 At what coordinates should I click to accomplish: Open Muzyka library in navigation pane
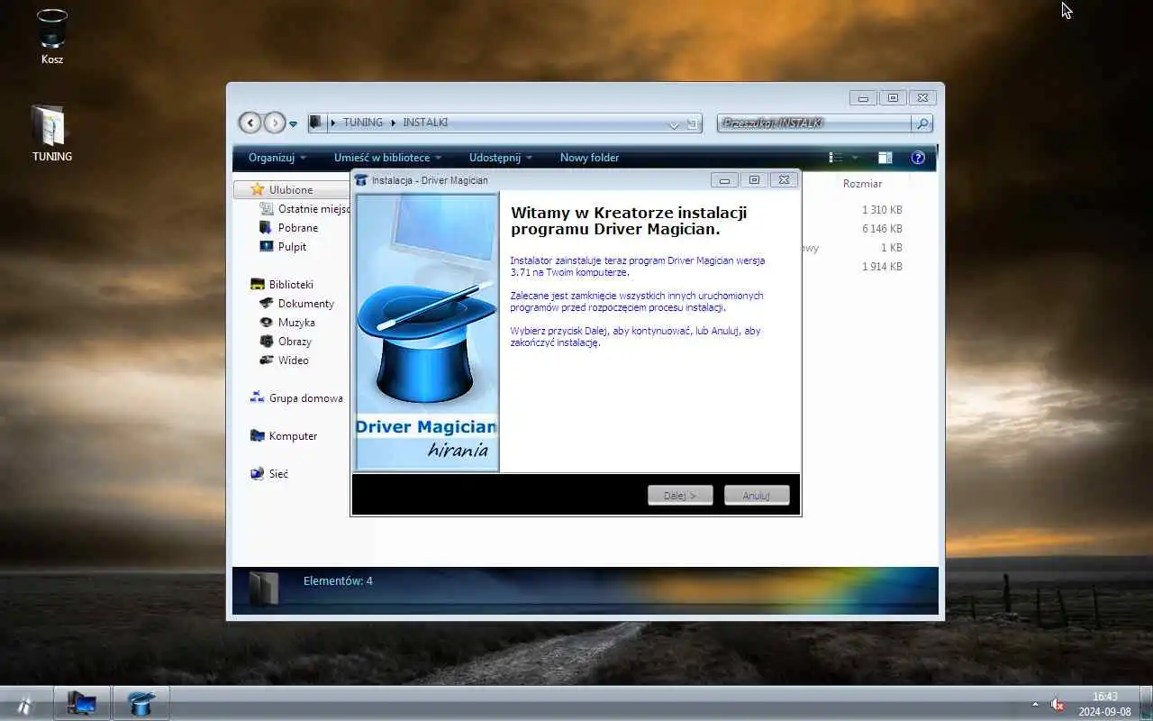[x=296, y=323]
